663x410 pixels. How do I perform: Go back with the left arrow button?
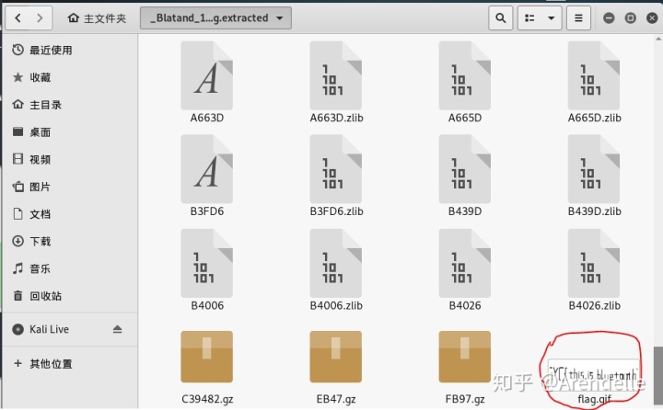(x=17, y=18)
